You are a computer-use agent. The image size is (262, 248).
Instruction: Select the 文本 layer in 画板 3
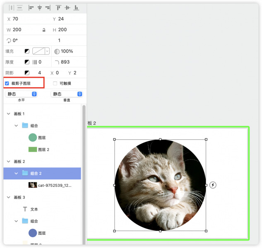34,209
